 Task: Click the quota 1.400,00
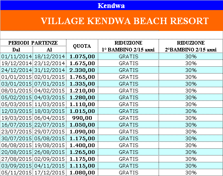[82, 145]
